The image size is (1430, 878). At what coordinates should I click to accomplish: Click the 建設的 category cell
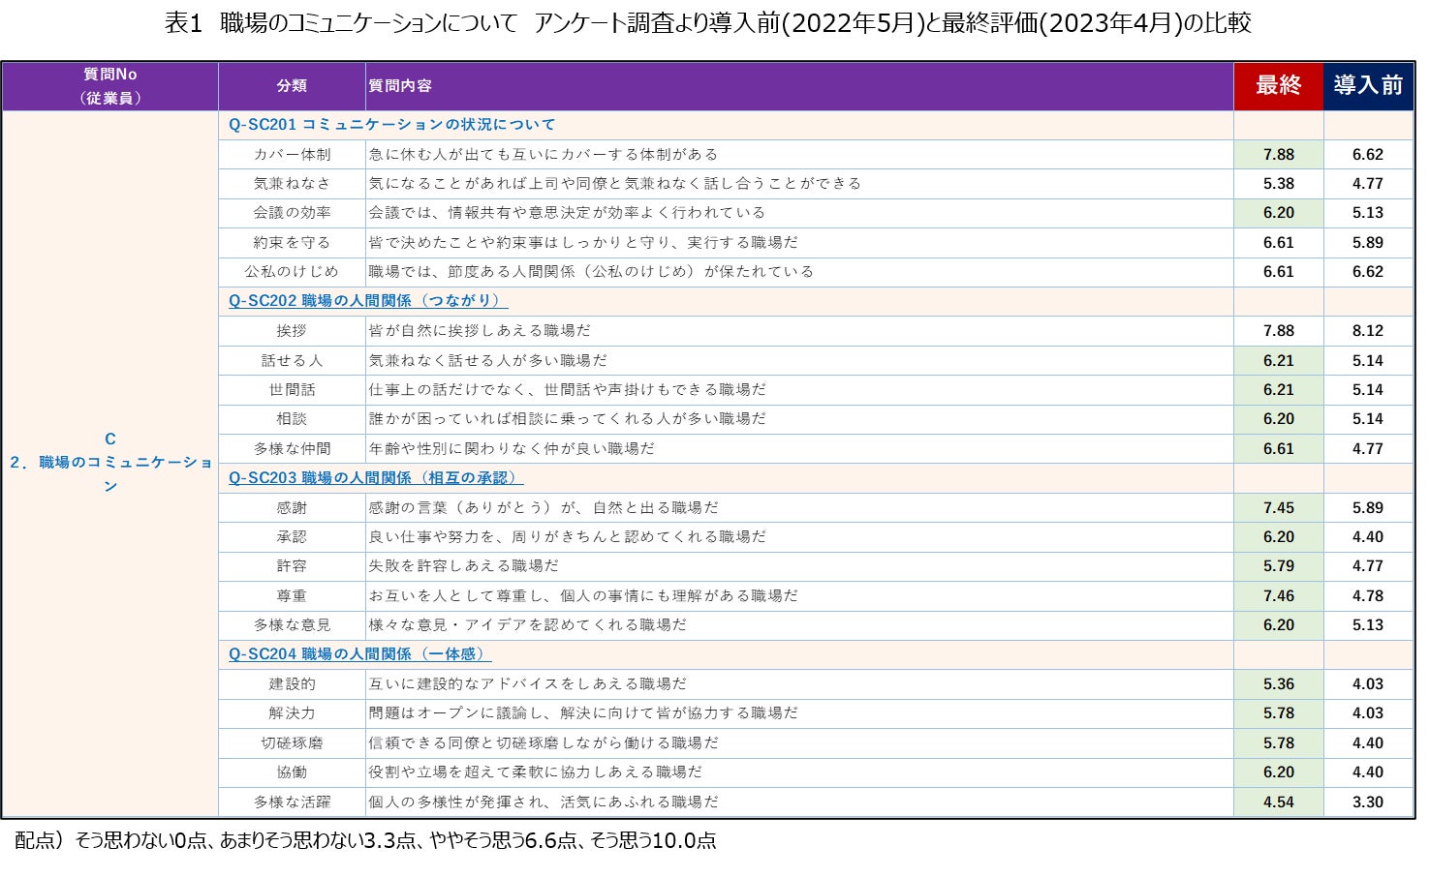click(292, 684)
